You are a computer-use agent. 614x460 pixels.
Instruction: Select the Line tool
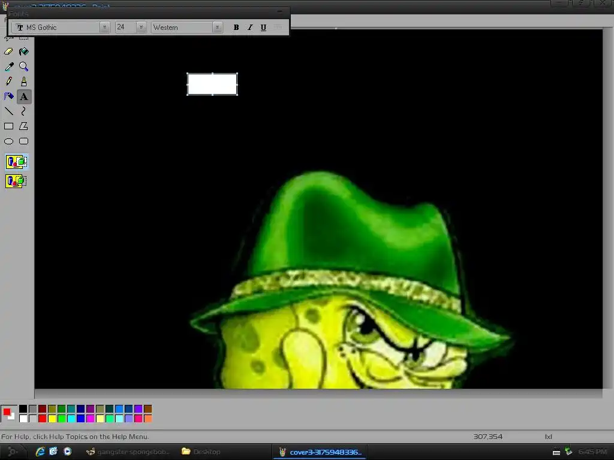coord(8,111)
